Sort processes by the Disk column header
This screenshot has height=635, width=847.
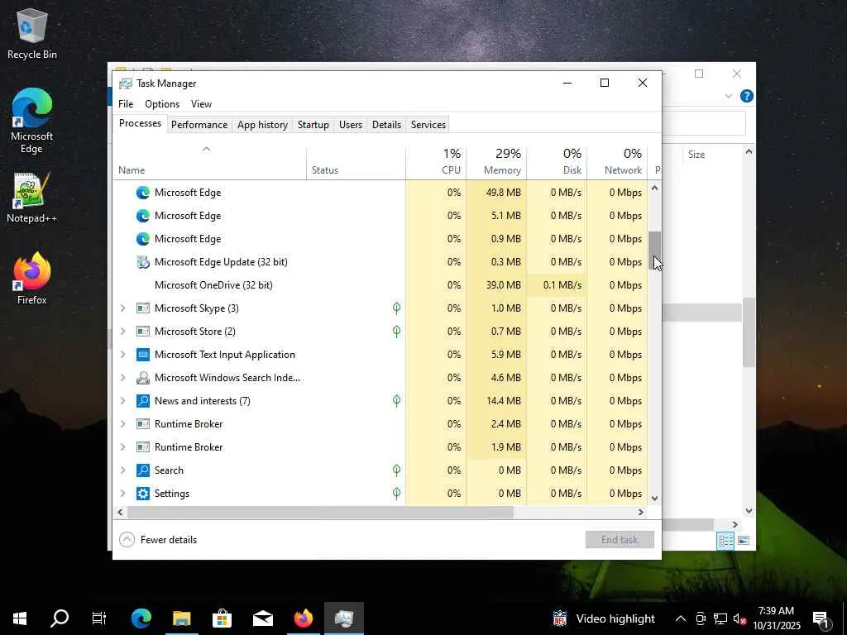[x=557, y=161]
